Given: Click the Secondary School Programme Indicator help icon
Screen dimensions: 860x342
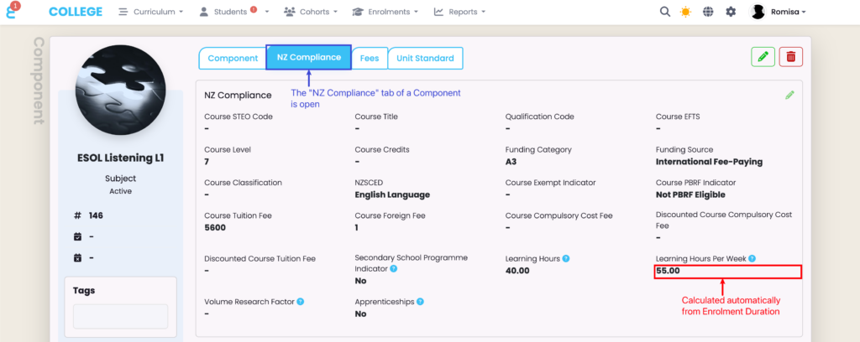Looking at the screenshot, I should (x=393, y=268).
